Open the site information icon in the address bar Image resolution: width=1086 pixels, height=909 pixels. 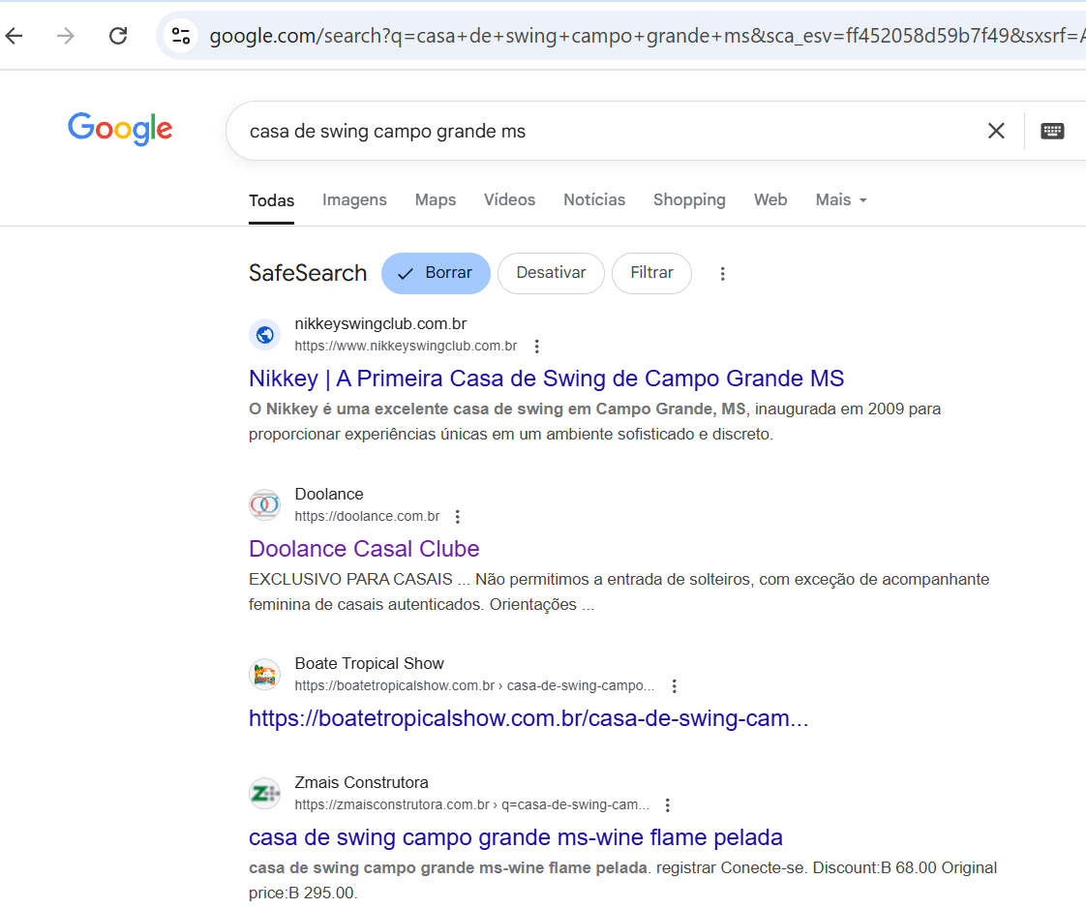pyautogui.click(x=180, y=34)
